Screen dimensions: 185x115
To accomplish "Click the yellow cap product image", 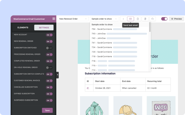I will click(x=128, y=106).
